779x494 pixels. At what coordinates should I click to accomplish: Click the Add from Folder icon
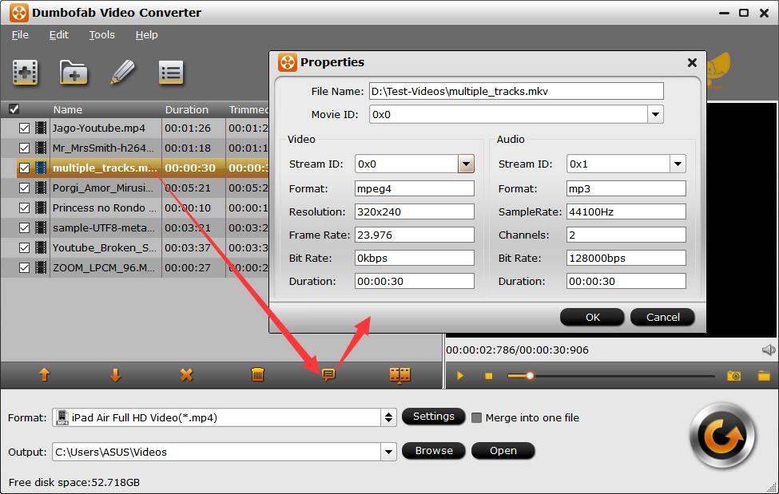coord(74,73)
